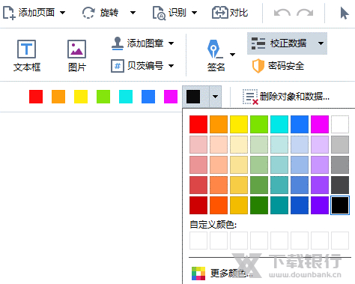355x284 pixels.
Task: Click the Bates Numbering (贝茨编号) icon
Action: pyautogui.click(x=118, y=66)
